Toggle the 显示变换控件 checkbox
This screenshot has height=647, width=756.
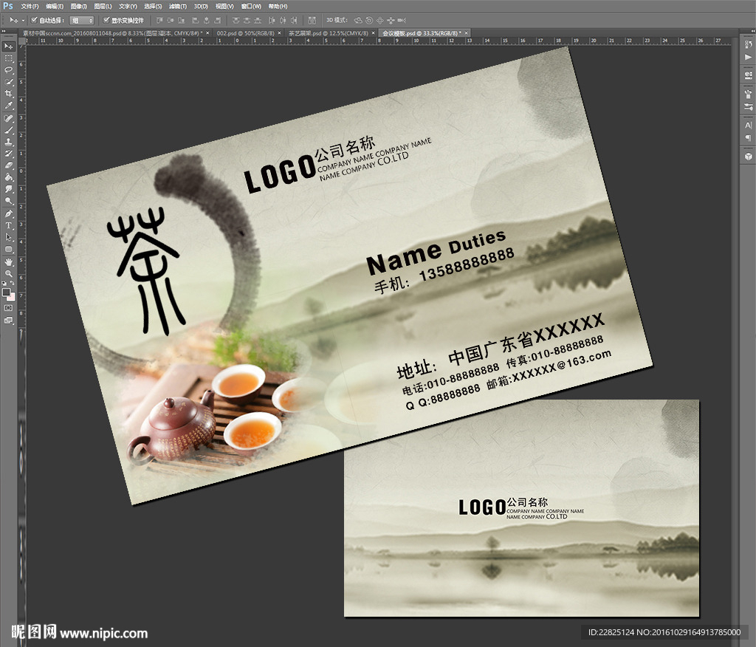106,20
